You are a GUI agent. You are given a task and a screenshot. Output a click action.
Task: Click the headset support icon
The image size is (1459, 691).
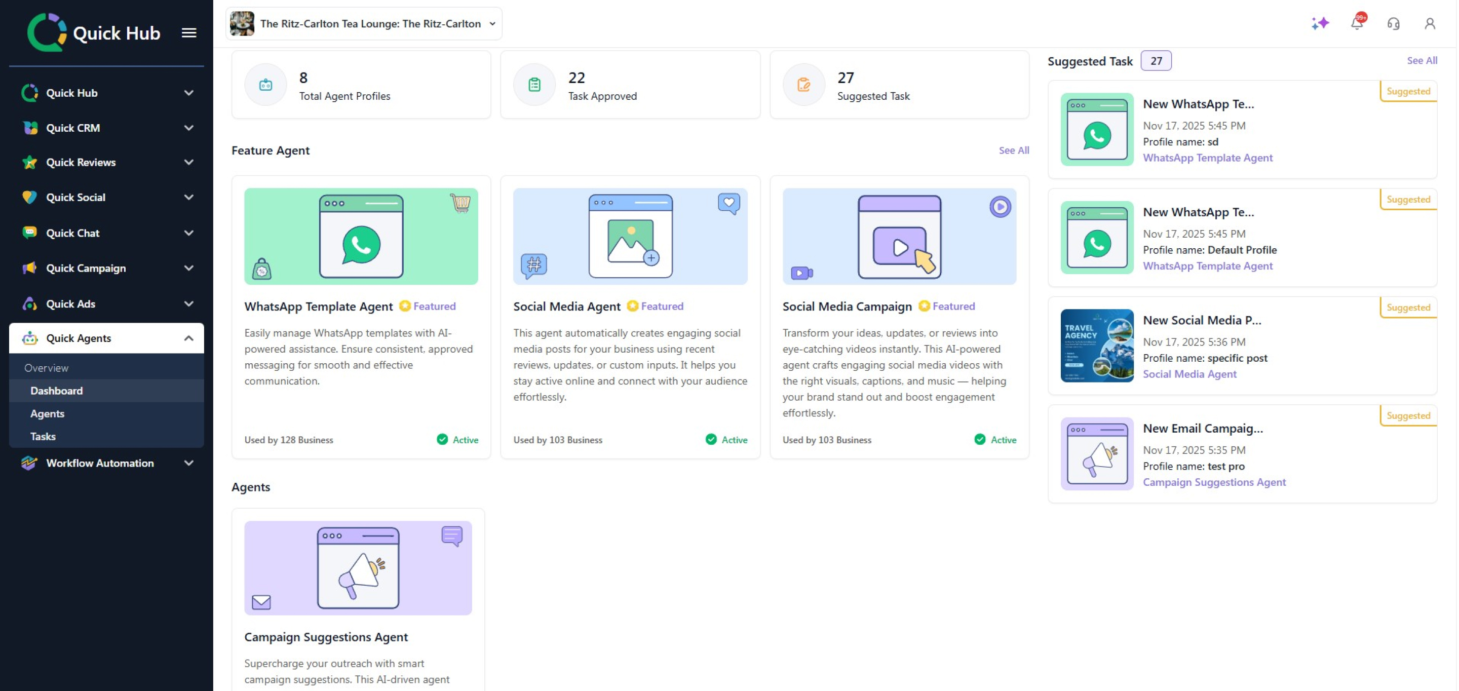[1393, 23]
